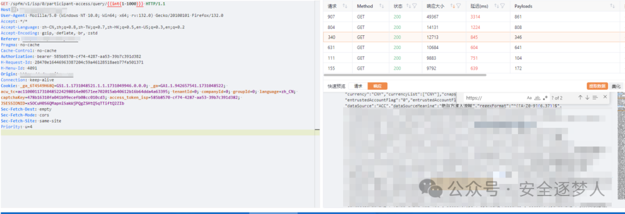Go to previous search match arrow

tap(580, 98)
